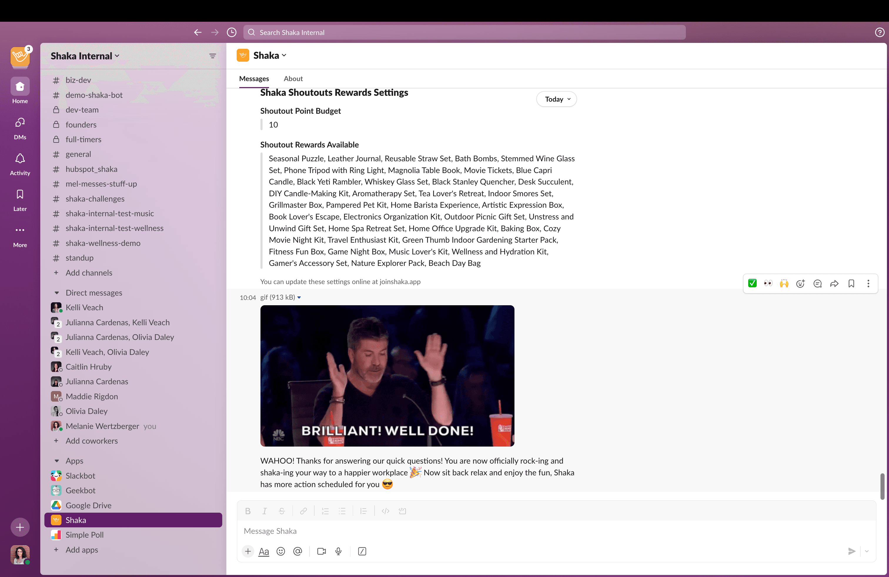
Task: Select the Messages tab
Action: coord(254,78)
